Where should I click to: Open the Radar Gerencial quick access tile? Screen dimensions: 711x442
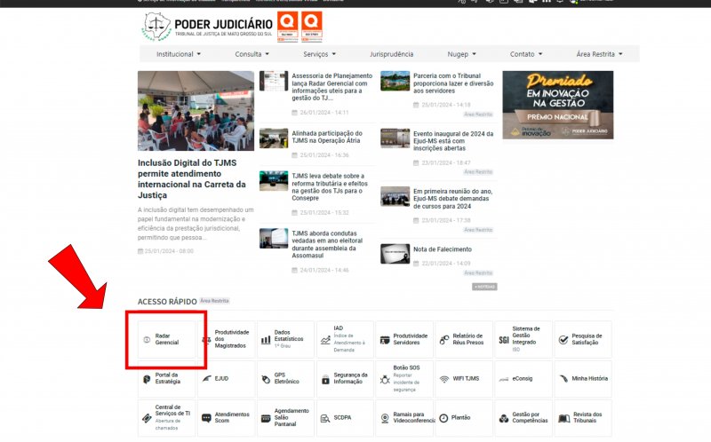(x=166, y=340)
